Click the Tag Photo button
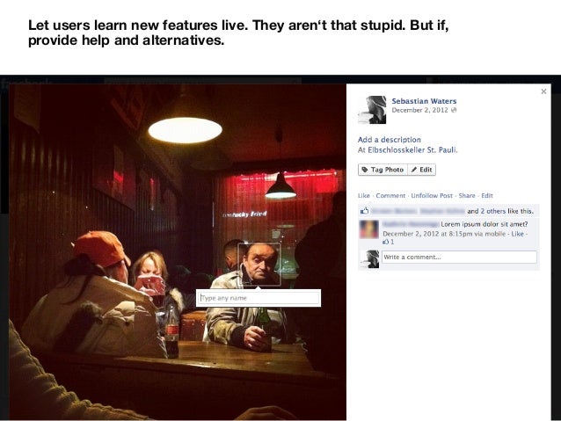The image size is (561, 421). (382, 170)
